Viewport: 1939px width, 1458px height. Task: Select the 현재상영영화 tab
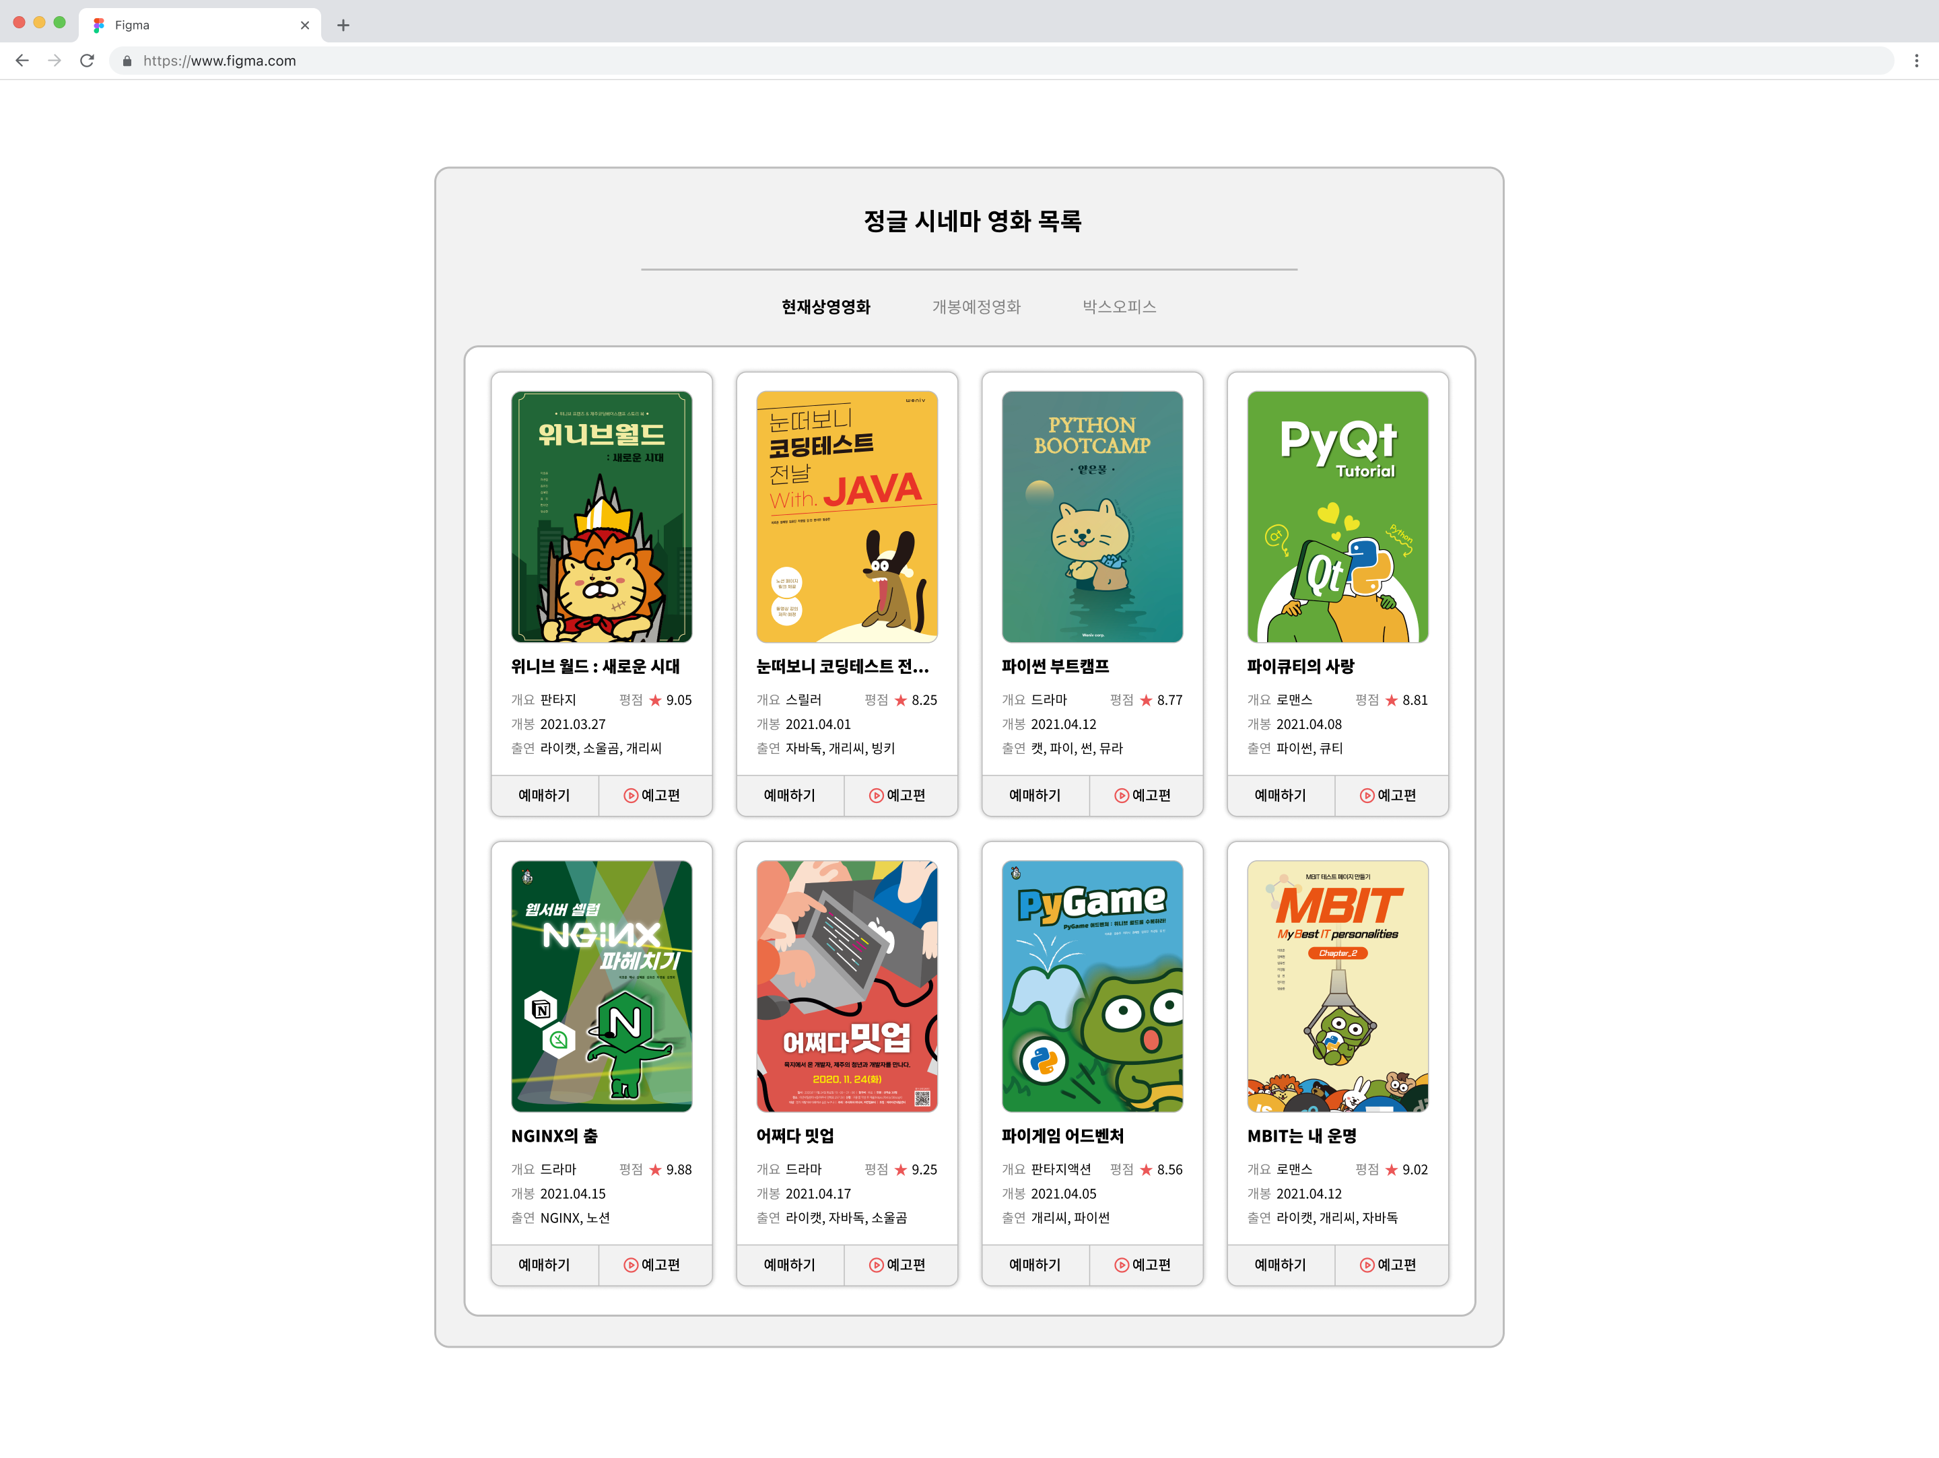[825, 307]
